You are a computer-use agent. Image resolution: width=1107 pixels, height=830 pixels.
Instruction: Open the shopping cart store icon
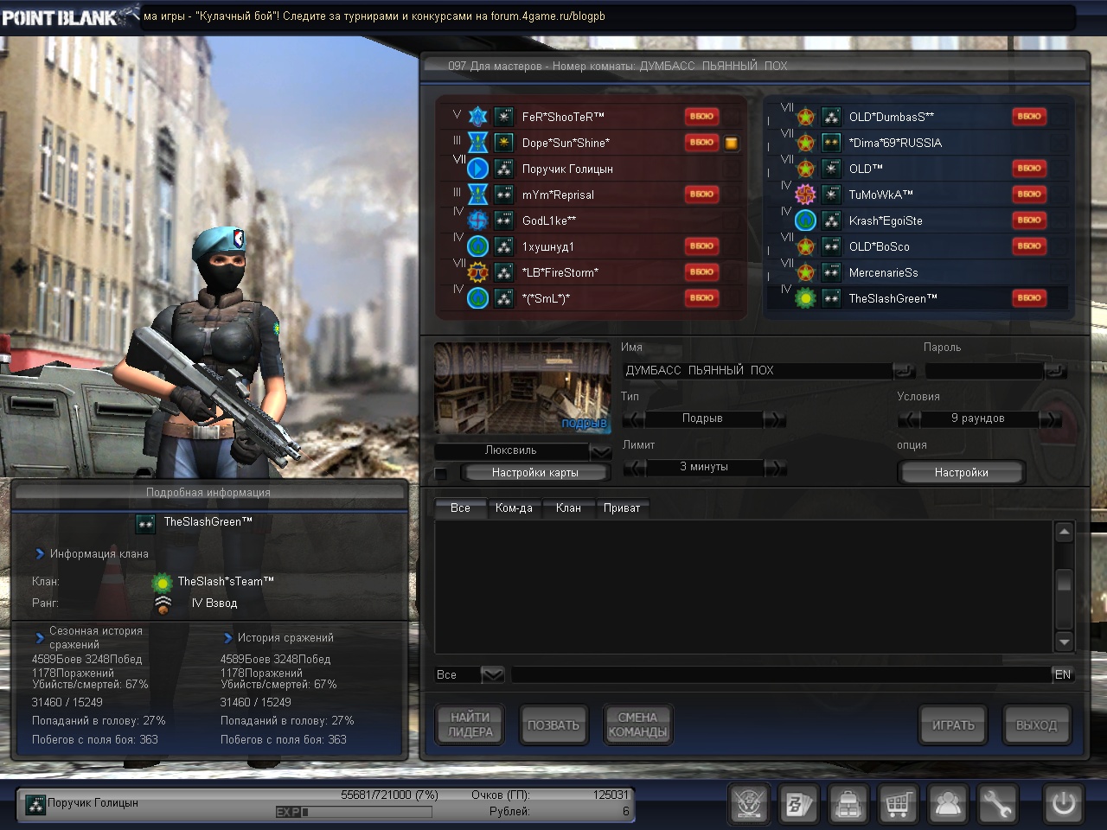pyautogui.click(x=898, y=804)
